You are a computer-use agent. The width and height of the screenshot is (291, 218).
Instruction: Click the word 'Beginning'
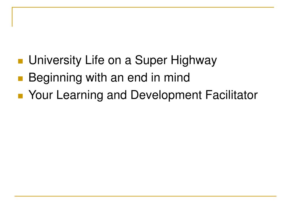[x=55, y=78]
